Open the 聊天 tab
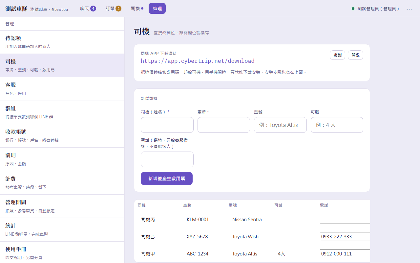This screenshot has height=263, width=420. click(x=88, y=9)
